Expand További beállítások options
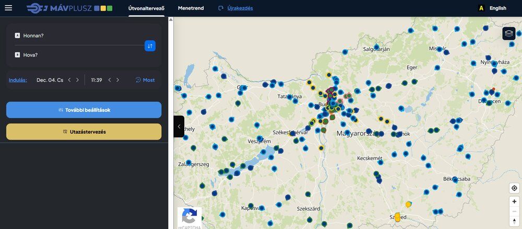 click(84, 110)
